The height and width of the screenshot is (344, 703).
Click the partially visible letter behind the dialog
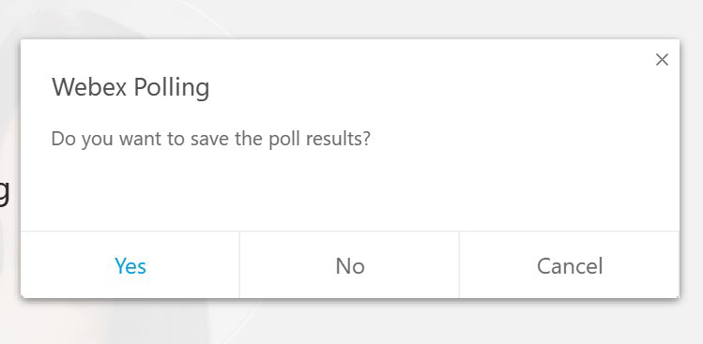(5, 193)
